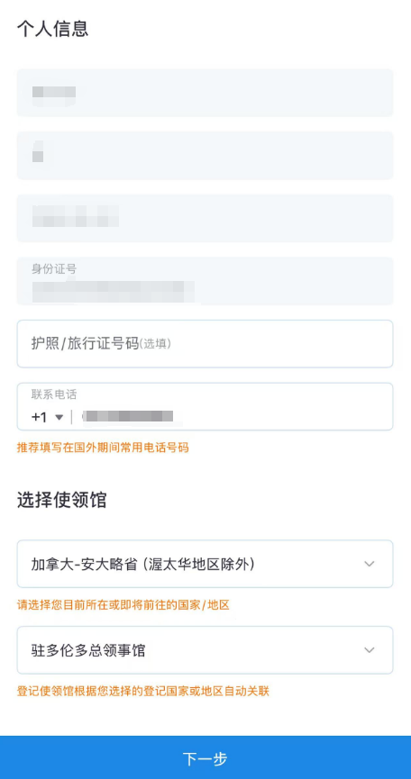Click the 选择使领馆 section heading
The height and width of the screenshot is (779, 411).
61,500
